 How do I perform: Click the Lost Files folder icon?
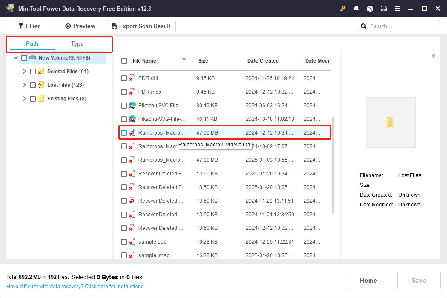[x=41, y=85]
